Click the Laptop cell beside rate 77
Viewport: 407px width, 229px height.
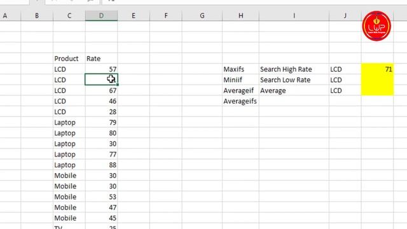pyautogui.click(x=69, y=154)
